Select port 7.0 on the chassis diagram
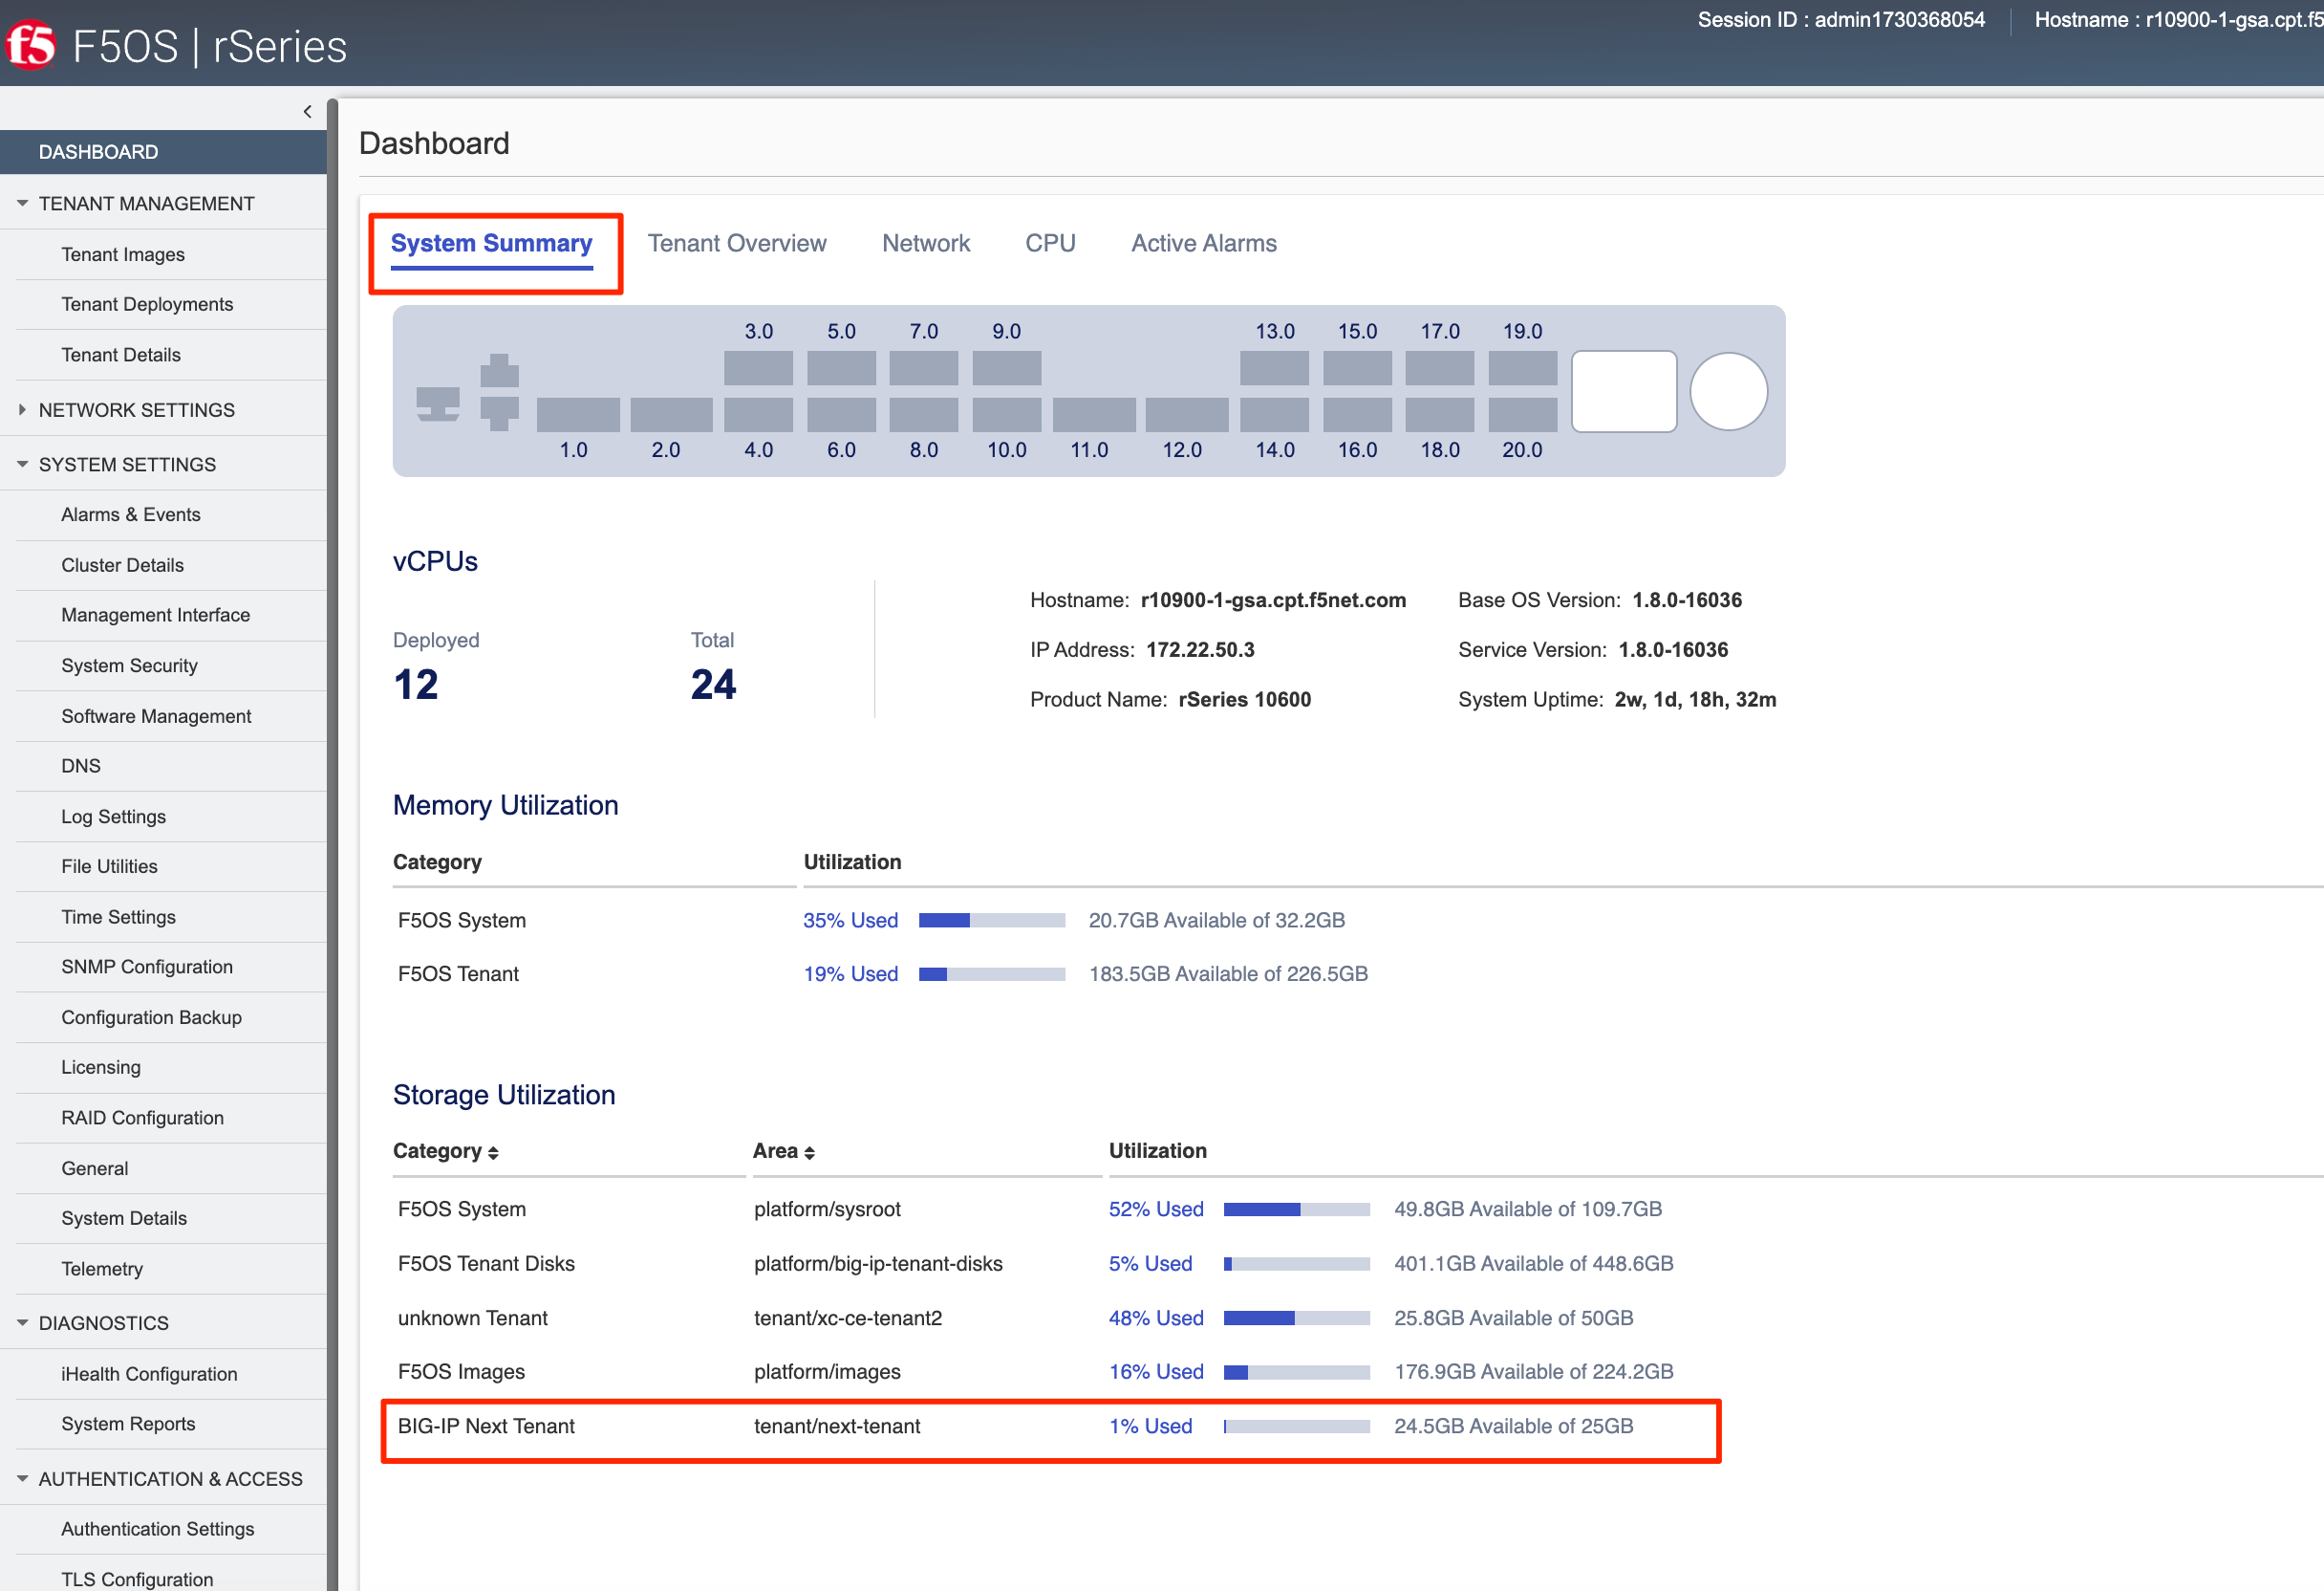 [923, 367]
